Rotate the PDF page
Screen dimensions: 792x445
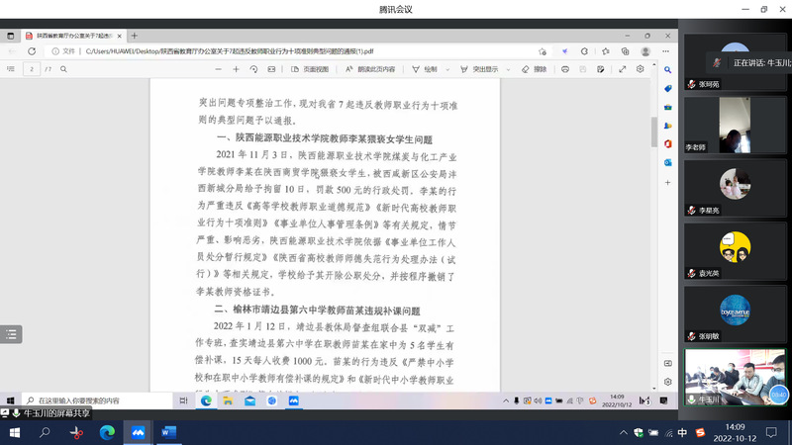pyautogui.click(x=253, y=69)
